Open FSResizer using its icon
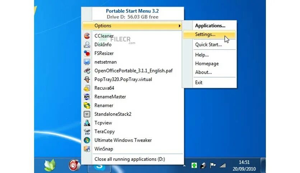 pos(87,53)
